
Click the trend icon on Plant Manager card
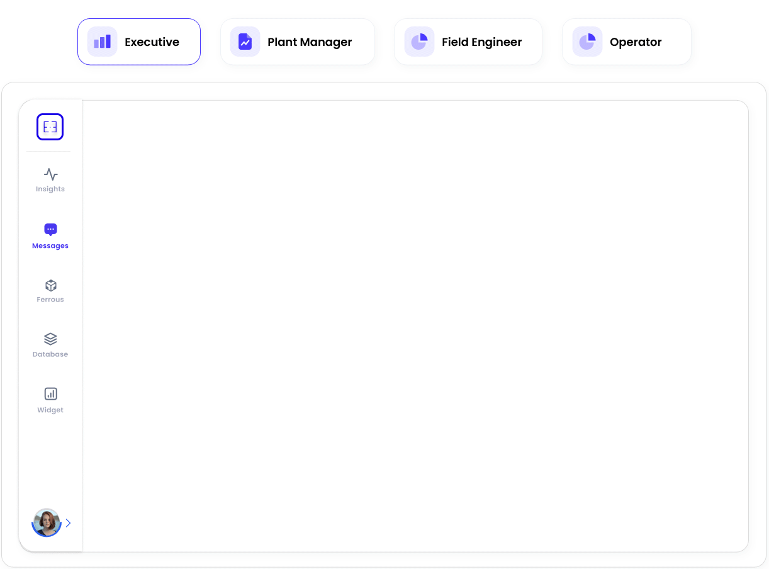(244, 42)
